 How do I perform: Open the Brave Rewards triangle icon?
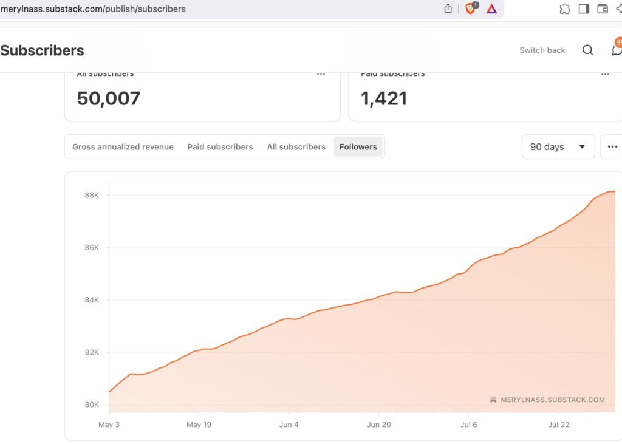pyautogui.click(x=491, y=9)
